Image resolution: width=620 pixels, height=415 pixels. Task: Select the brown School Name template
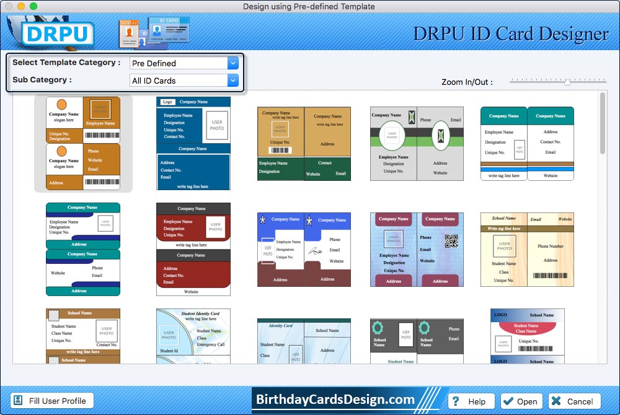[x=83, y=336]
